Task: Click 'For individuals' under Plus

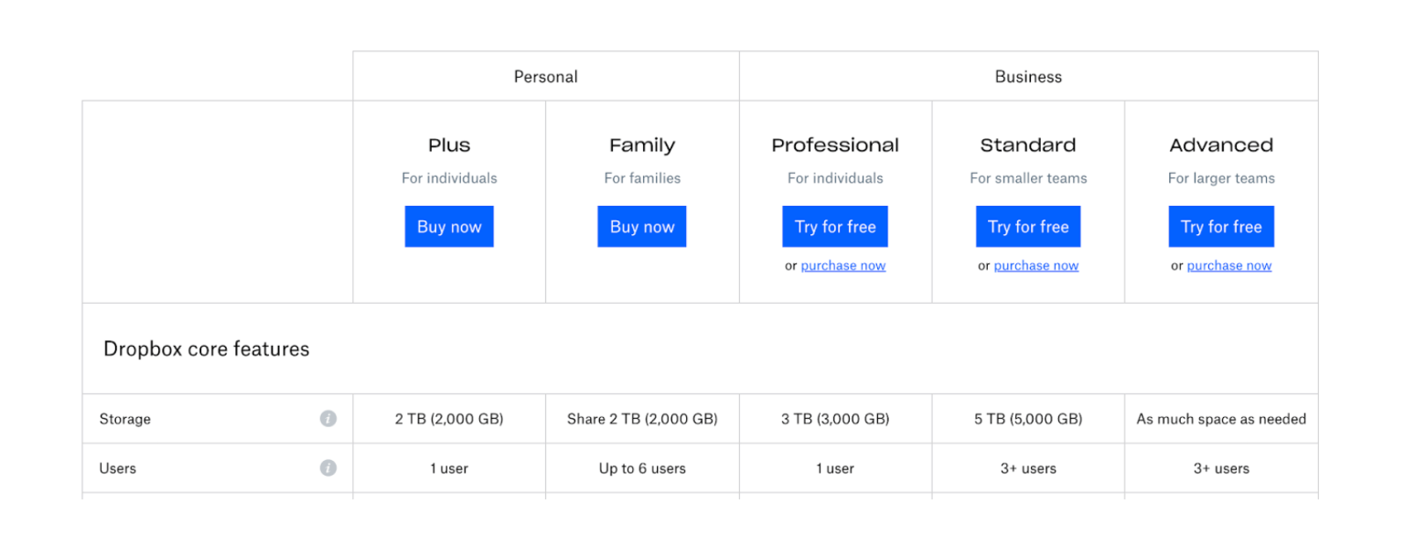Action: coord(449,178)
